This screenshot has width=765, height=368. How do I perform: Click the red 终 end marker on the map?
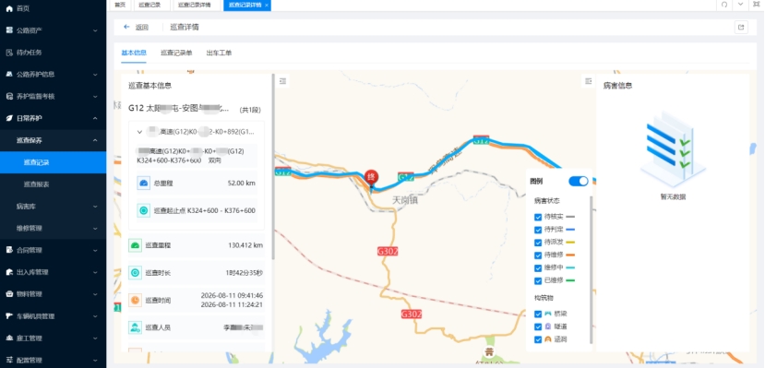371,177
